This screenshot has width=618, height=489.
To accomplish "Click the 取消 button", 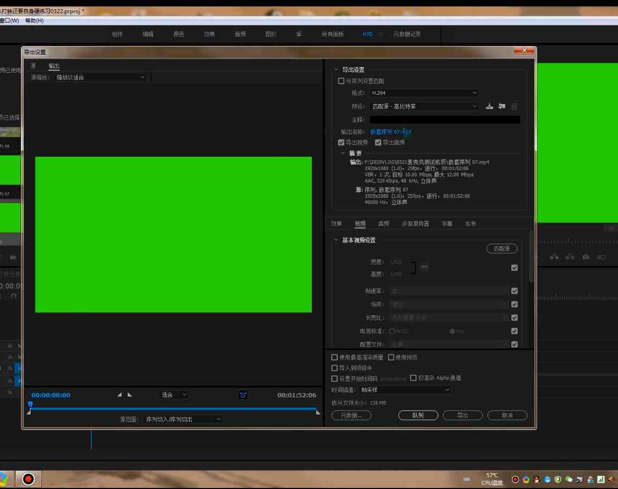I will pos(507,415).
